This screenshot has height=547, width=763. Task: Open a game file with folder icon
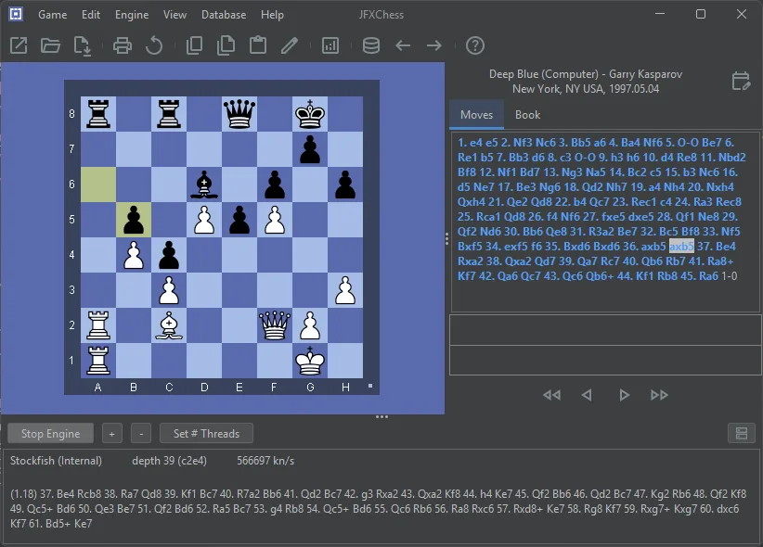[50, 45]
